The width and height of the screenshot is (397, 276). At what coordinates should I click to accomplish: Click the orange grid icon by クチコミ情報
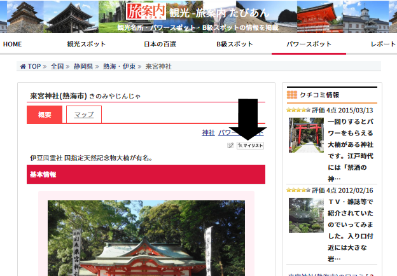[x=292, y=95]
